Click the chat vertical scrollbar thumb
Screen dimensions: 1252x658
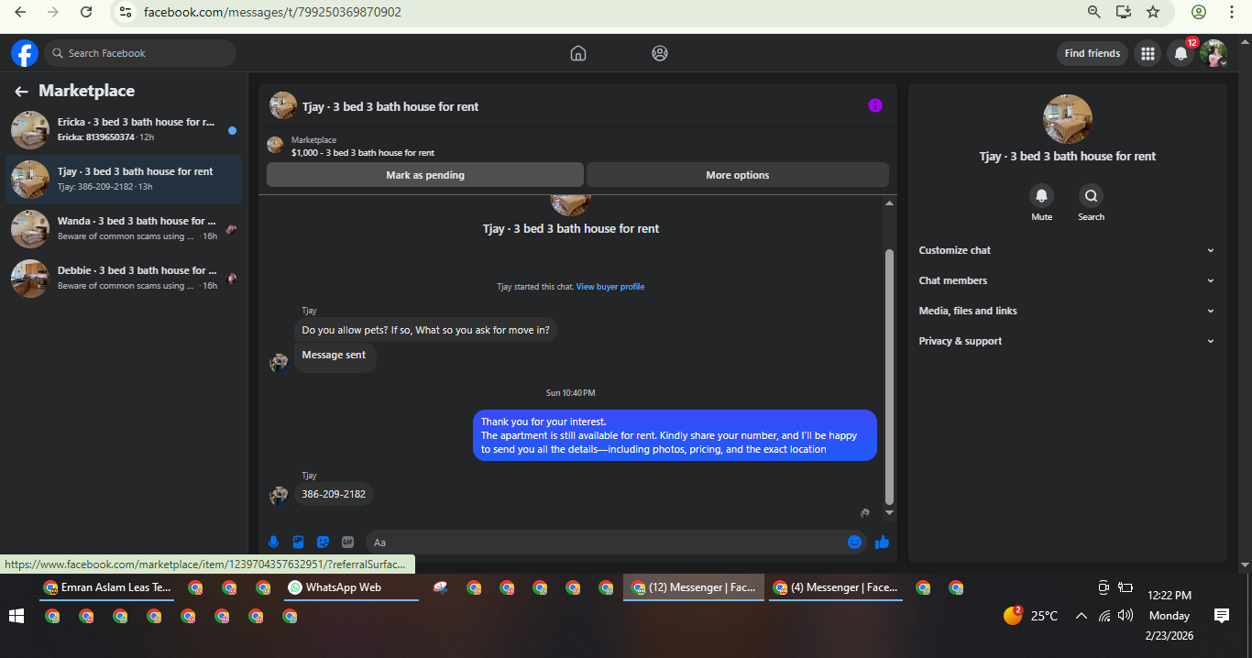coord(889,376)
